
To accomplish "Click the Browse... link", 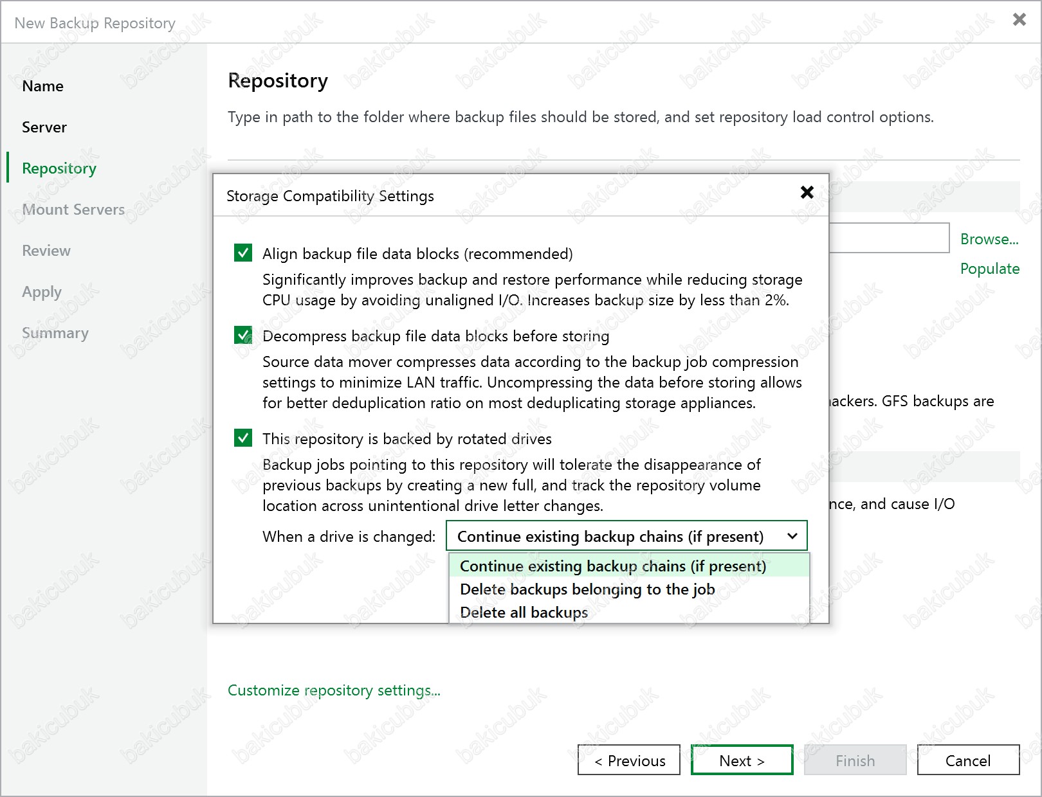I will click(x=989, y=239).
